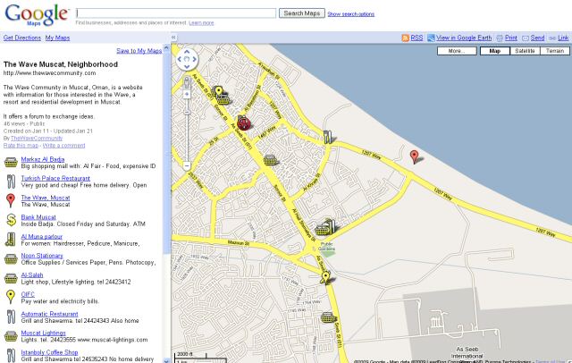Click the Print link
This screenshot has width=572, height=363.
(x=510, y=38)
